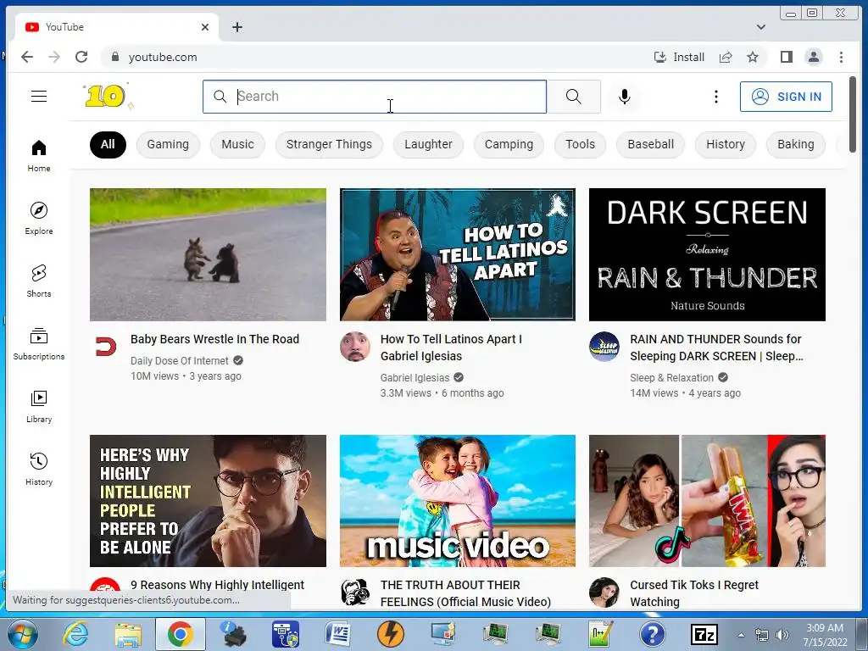Play the highly intelligent people thumbnail
This screenshot has height=651, width=868.
(x=209, y=501)
